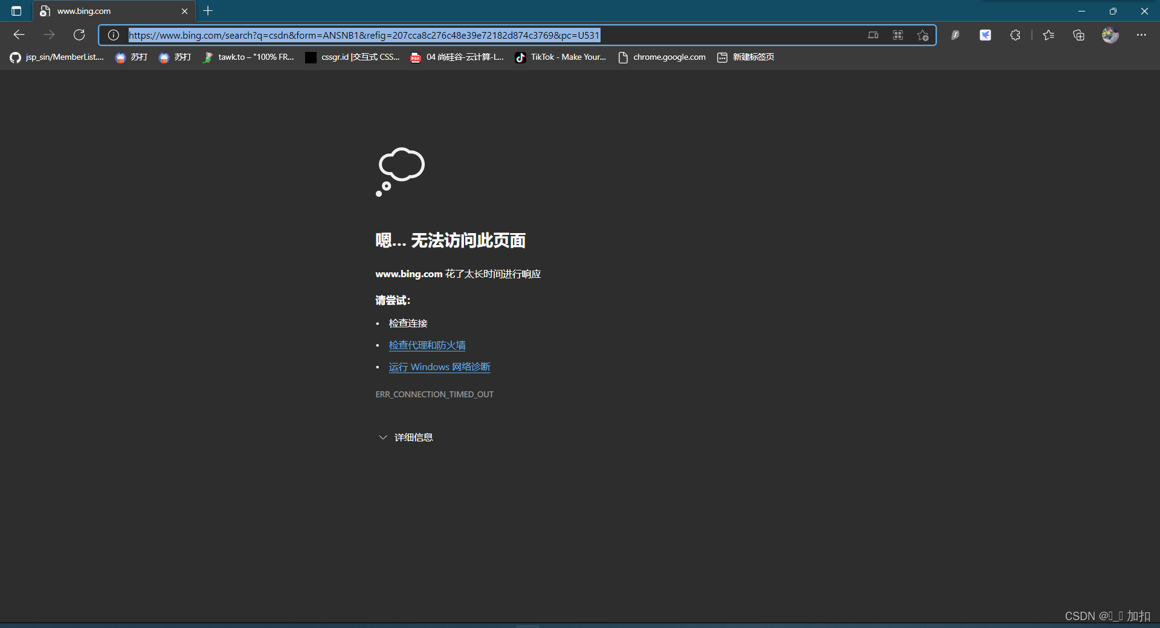Click 运行 Windows 网络诊断 link
1160x628 pixels.
439,367
